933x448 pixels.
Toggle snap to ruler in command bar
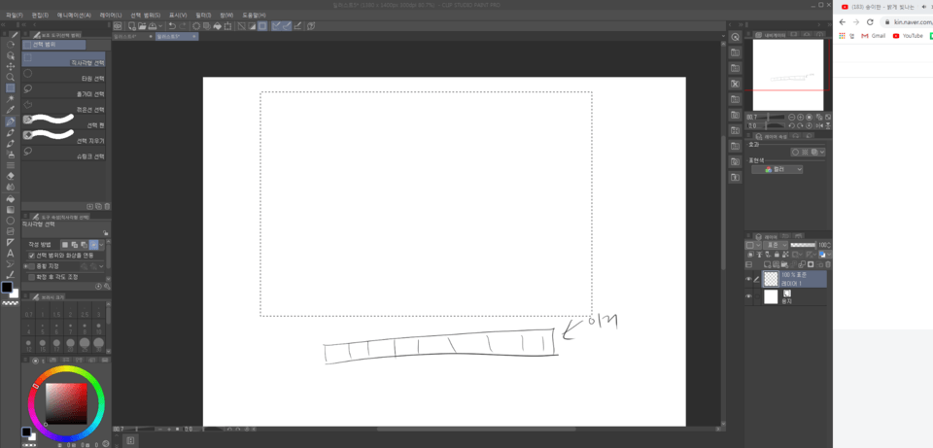pos(276,26)
